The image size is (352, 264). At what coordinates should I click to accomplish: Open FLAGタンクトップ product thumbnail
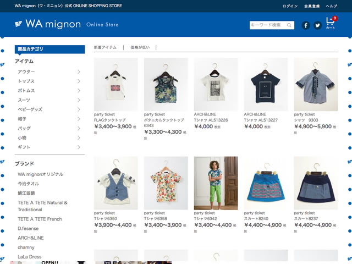(116, 84)
